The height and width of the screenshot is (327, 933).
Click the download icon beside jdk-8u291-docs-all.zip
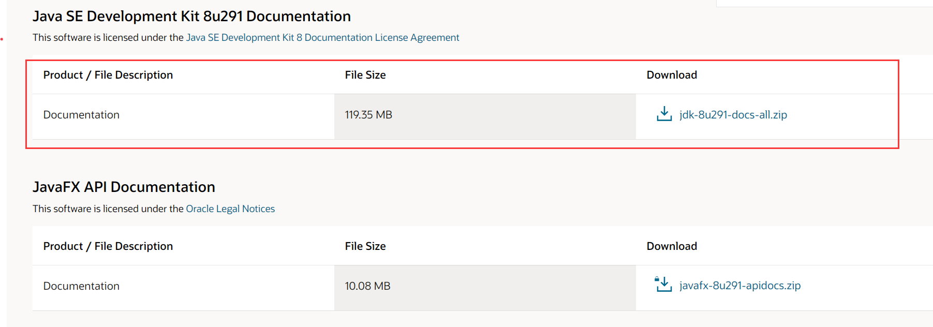click(x=664, y=114)
